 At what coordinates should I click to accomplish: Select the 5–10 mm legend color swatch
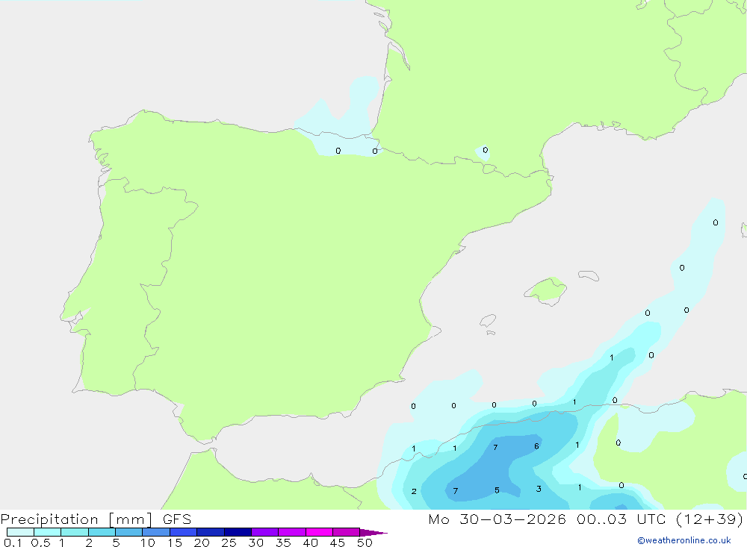click(x=128, y=532)
